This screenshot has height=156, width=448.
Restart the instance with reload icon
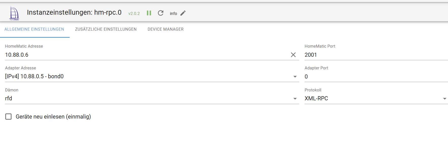161,13
